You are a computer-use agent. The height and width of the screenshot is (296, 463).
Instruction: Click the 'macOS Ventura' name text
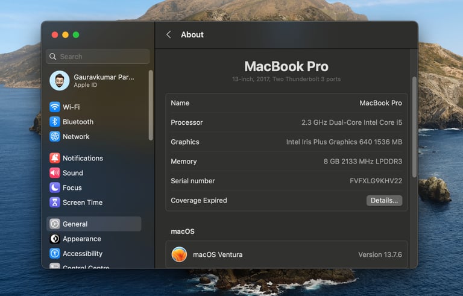pos(218,254)
